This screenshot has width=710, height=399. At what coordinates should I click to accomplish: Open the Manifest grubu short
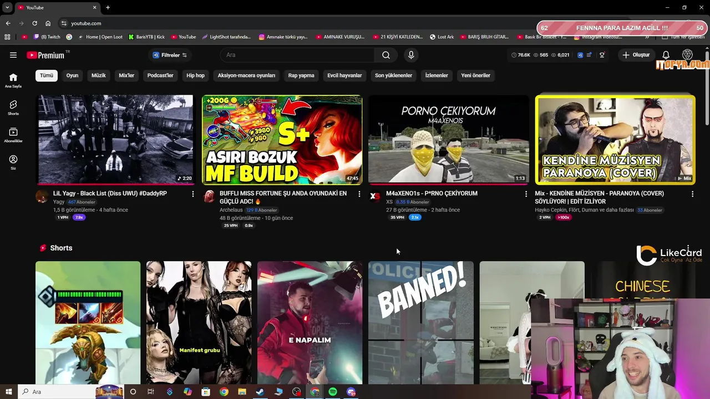[199, 323]
